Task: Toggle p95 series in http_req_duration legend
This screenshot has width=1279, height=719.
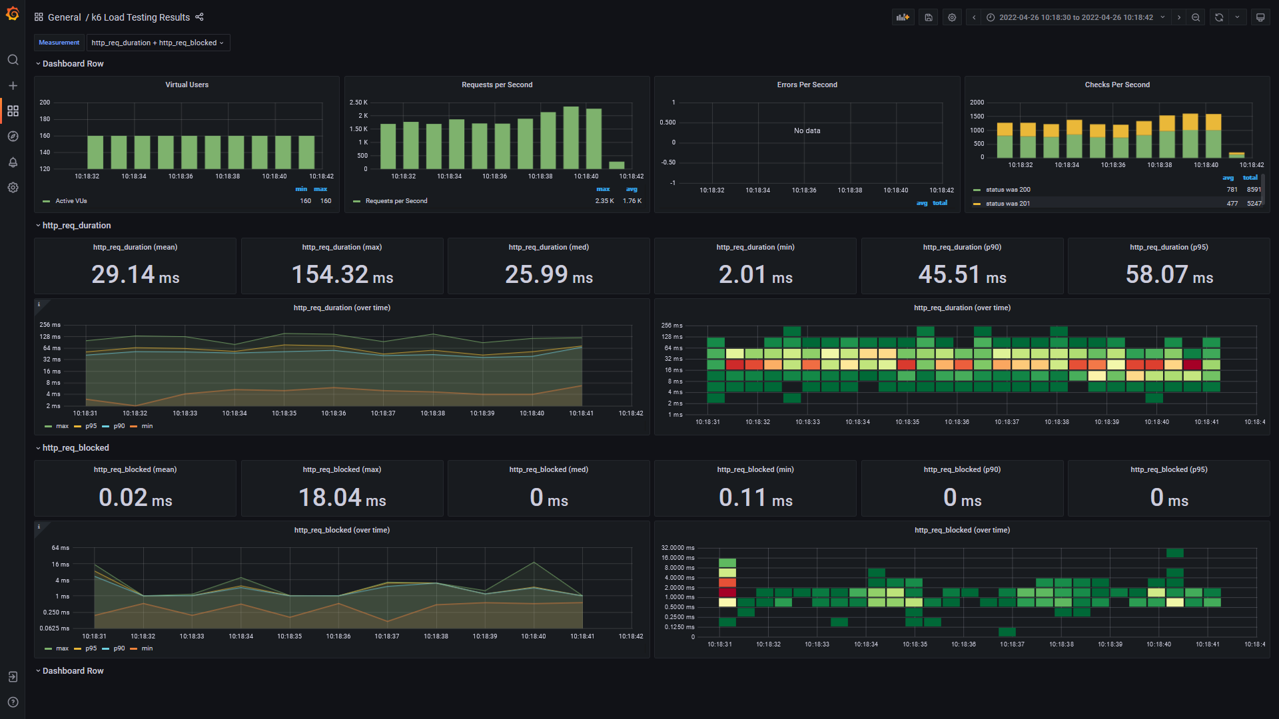Action: 91,426
